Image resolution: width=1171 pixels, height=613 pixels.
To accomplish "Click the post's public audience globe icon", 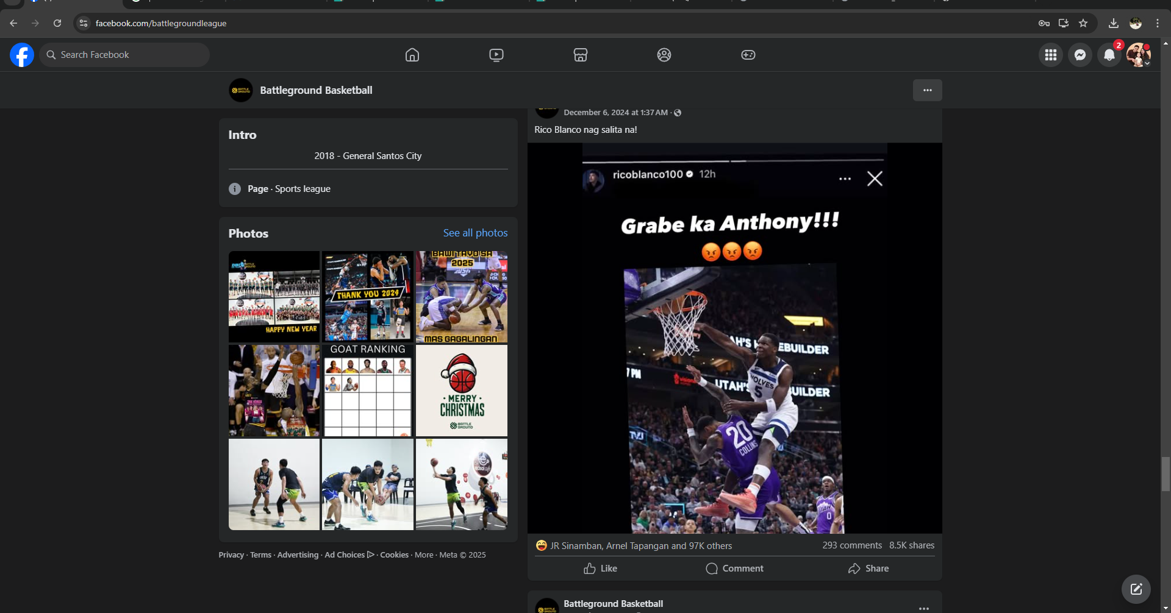I will 678,113.
